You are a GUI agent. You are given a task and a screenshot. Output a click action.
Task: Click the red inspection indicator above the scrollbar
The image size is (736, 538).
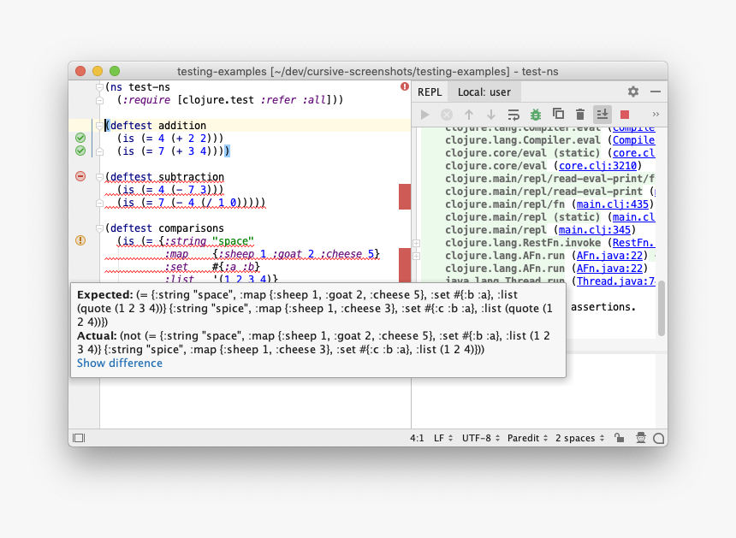coord(403,86)
